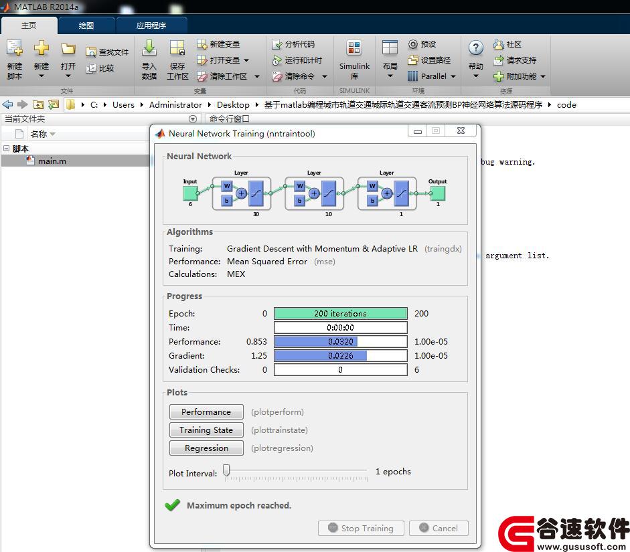Image resolution: width=630 pixels, height=552 pixels.
Task: Sort files by the 名称 column header
Action: click(39, 134)
